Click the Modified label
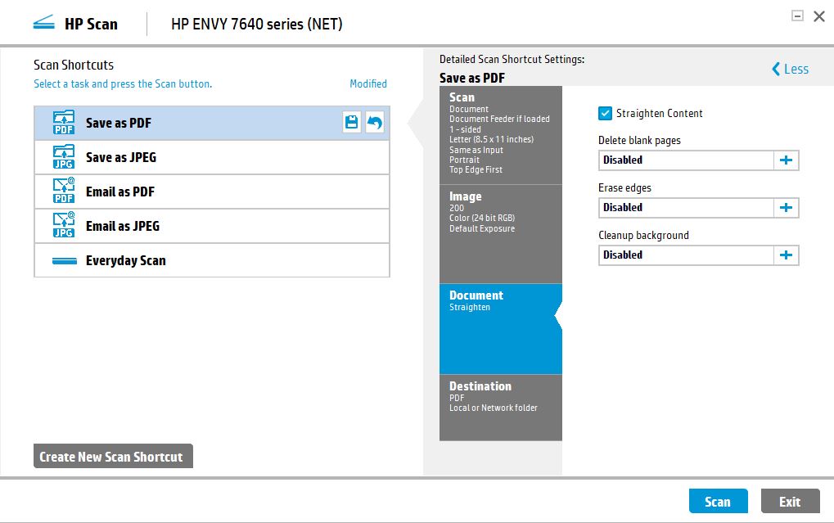 pyautogui.click(x=368, y=83)
